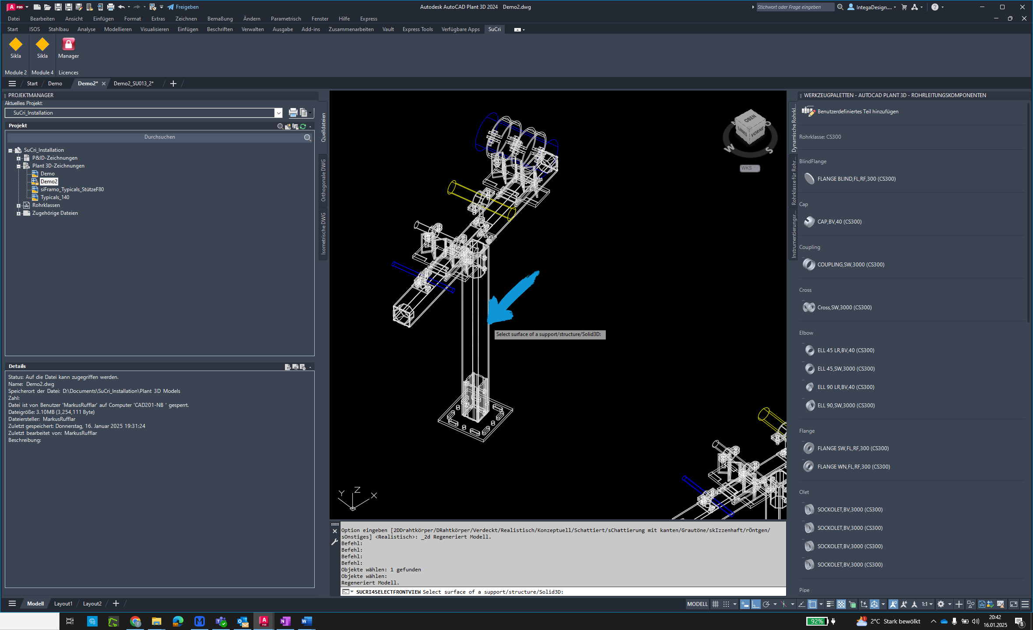Launch Sikla Module 4 from the SuCri ribbon
This screenshot has height=630, width=1033.
(x=42, y=48)
